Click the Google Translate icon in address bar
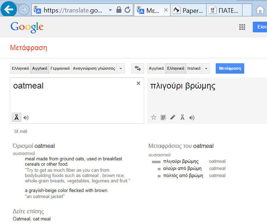 [x=37, y=10]
